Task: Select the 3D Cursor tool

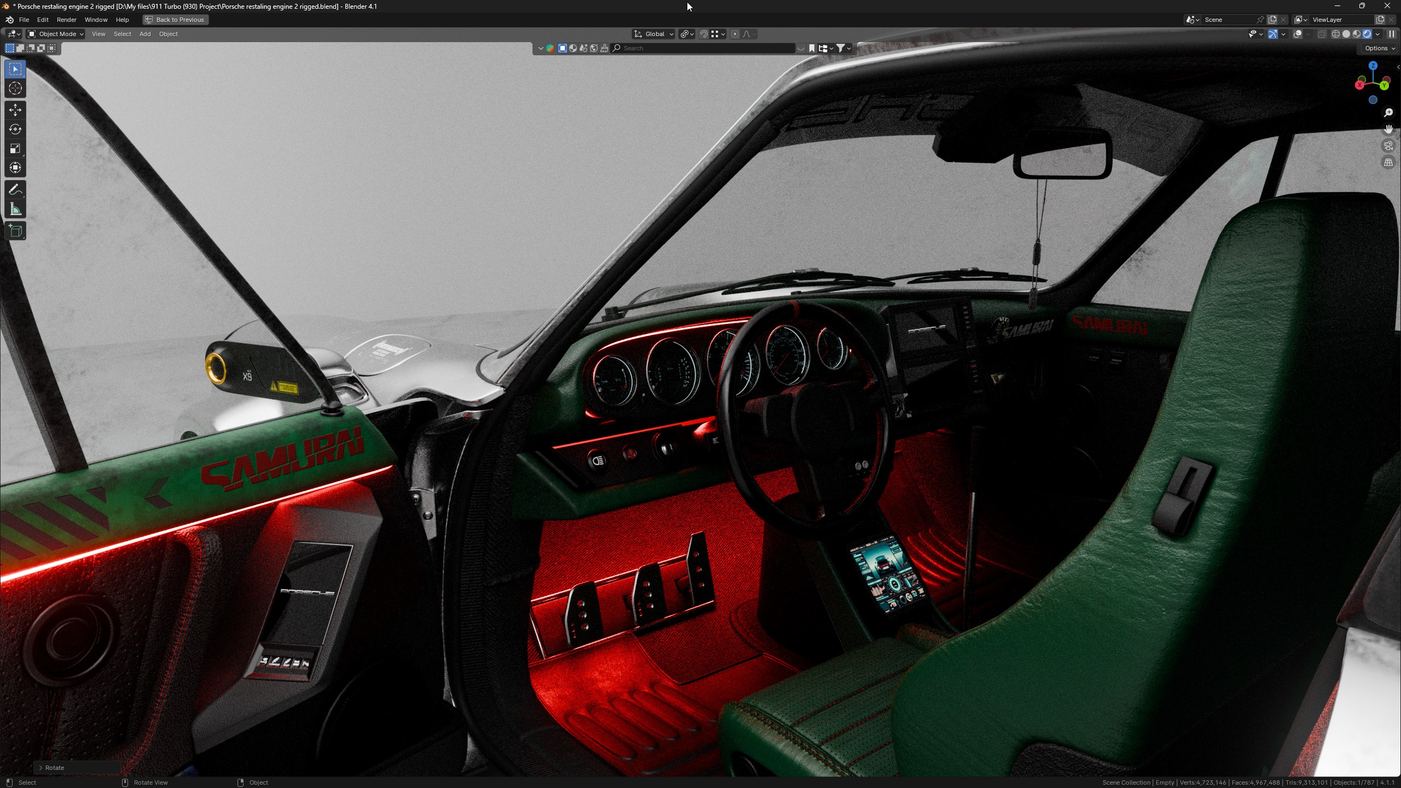Action: click(x=15, y=88)
